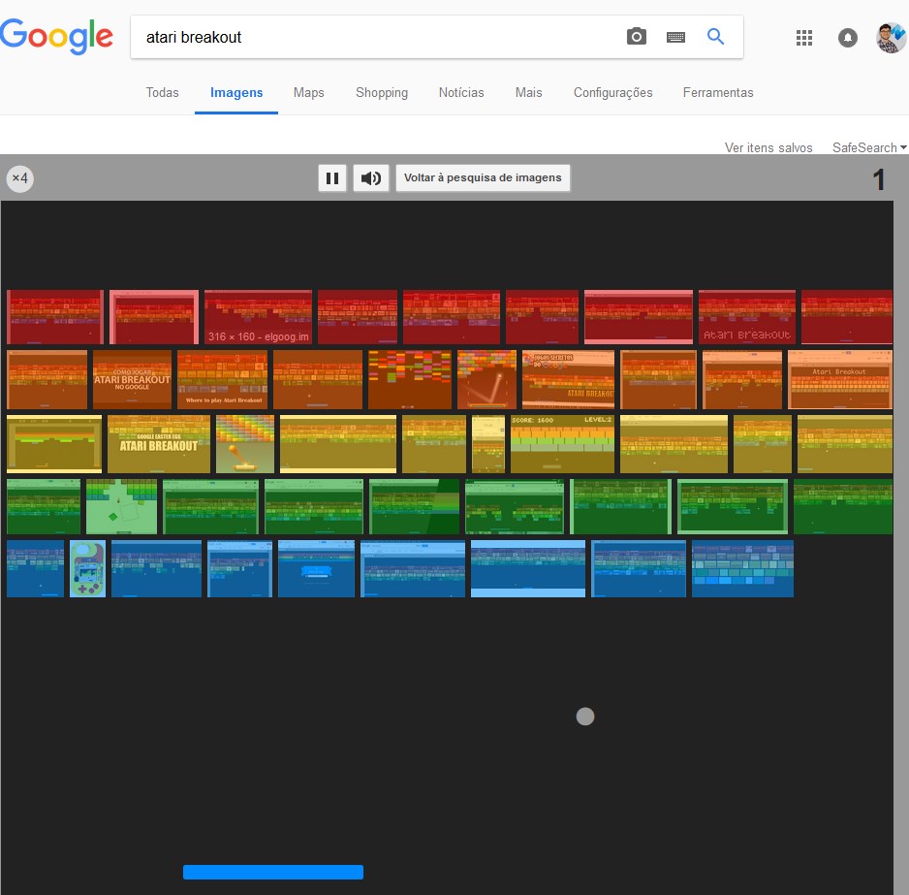Click red brick labeled 316 × 160 elgoog.im
909x895 pixels.
[x=258, y=317]
